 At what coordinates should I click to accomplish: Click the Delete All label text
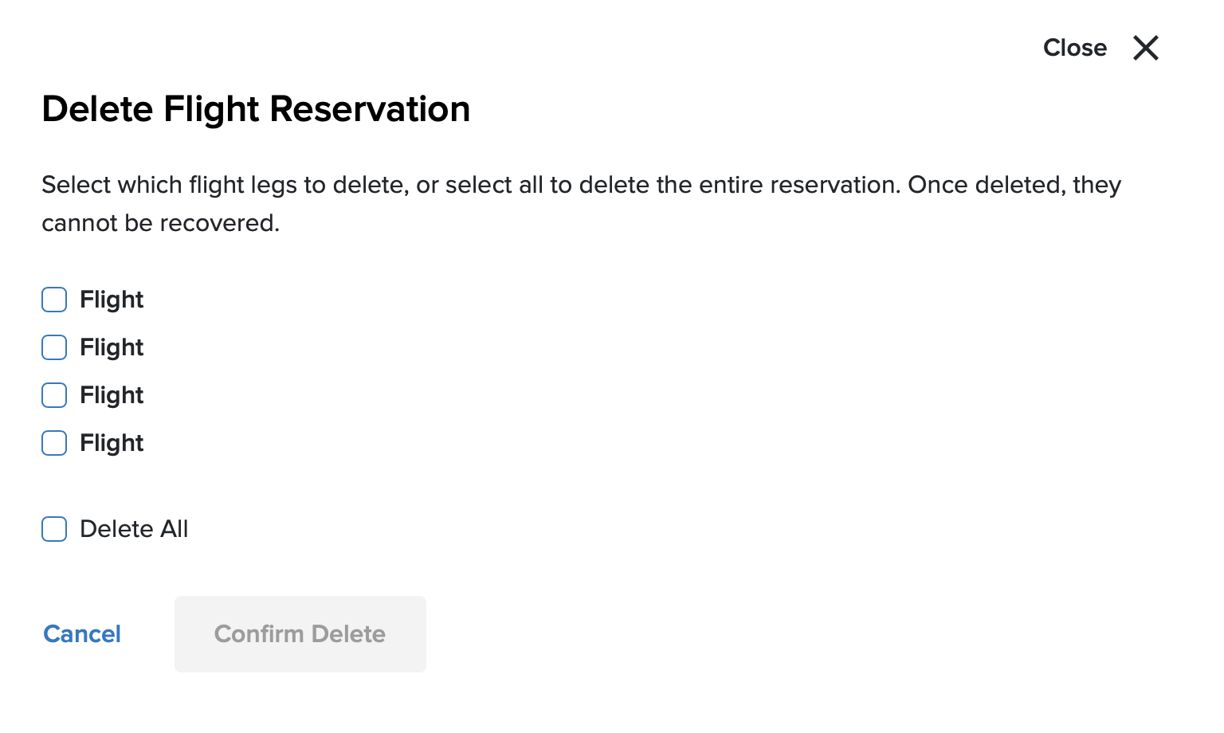click(134, 529)
